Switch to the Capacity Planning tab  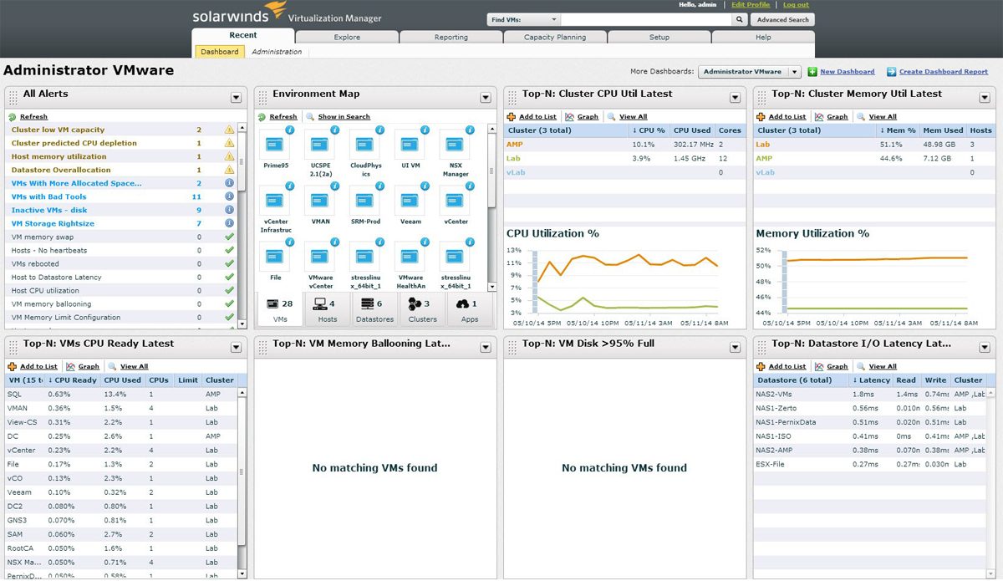click(554, 37)
